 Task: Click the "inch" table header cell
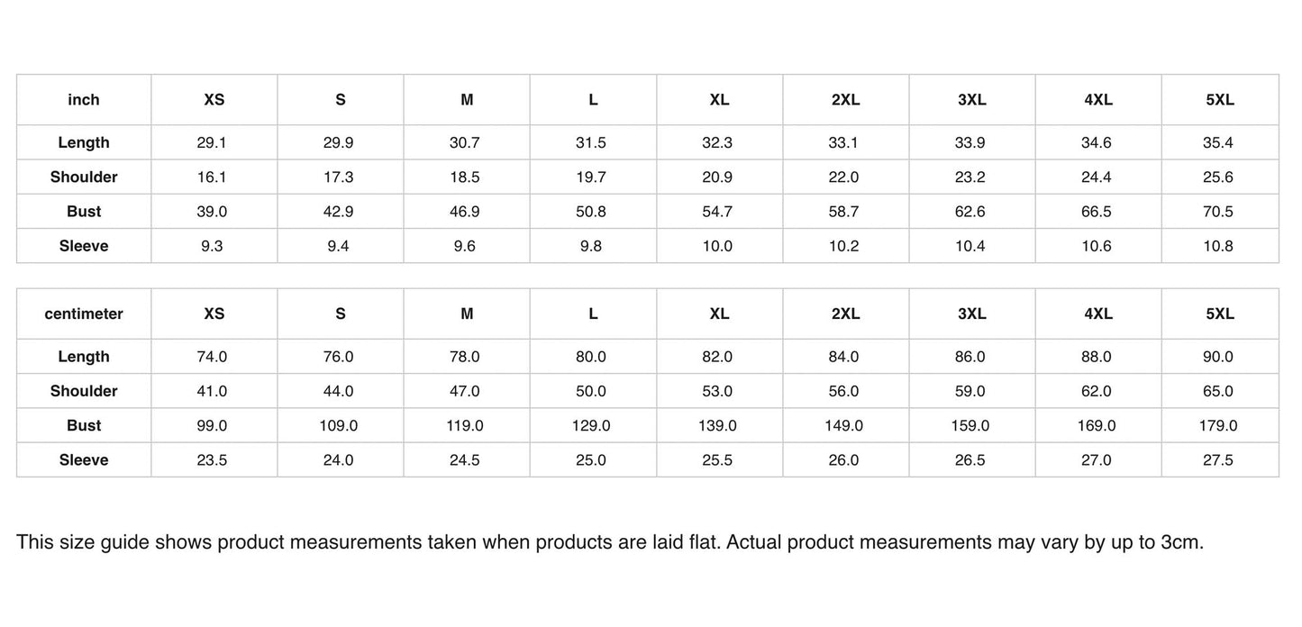click(x=84, y=100)
